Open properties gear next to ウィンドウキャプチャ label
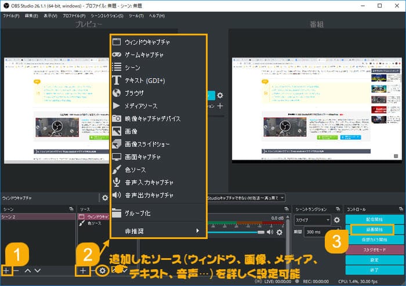The height and width of the screenshot is (286, 406). tap(105, 198)
